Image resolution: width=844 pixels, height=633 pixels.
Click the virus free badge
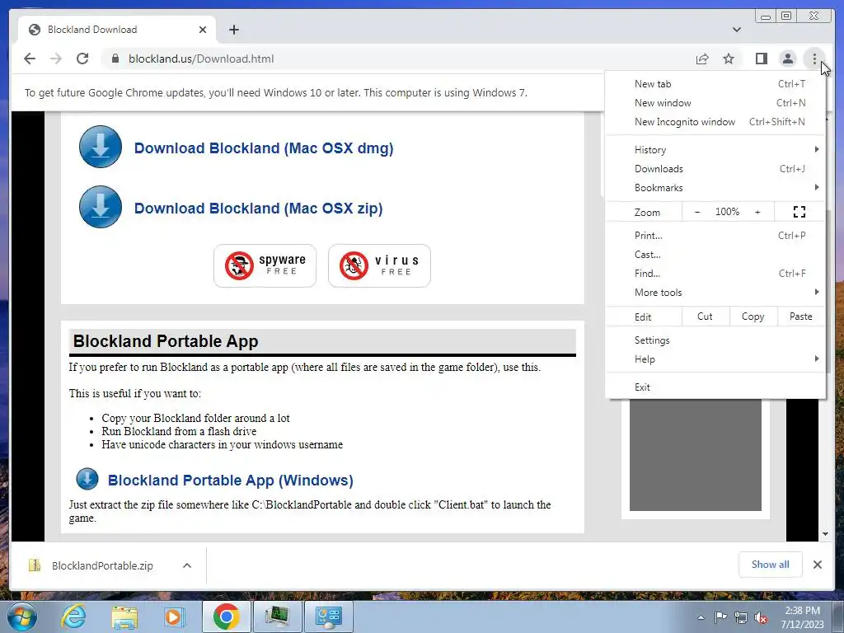379,265
